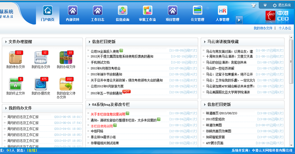Show more modules with navigation arrow
295x154 pixels.
[x=239, y=20]
